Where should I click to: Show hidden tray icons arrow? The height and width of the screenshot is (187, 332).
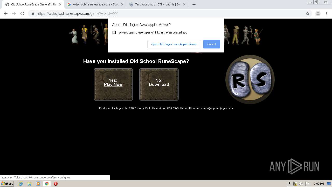[x=289, y=184]
